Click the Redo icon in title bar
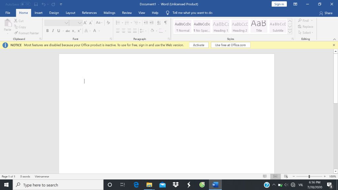 click(x=53, y=4)
